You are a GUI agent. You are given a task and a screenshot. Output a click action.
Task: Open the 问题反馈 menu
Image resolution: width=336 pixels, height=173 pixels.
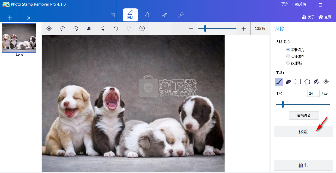[x=299, y=4]
